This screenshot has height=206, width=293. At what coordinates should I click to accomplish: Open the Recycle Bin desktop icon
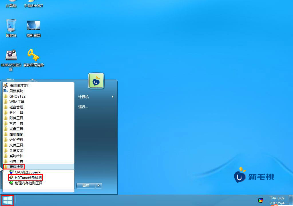coord(11,26)
